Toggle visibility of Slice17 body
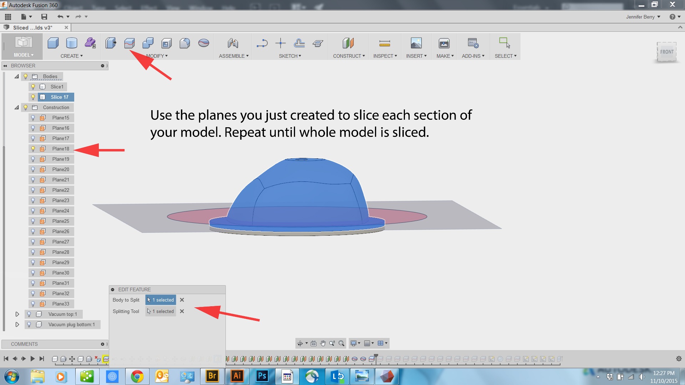The width and height of the screenshot is (685, 385). coord(32,97)
